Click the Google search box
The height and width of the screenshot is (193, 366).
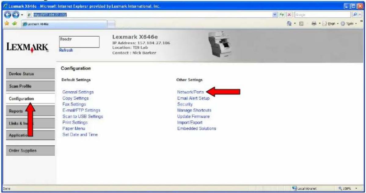click(x=322, y=15)
